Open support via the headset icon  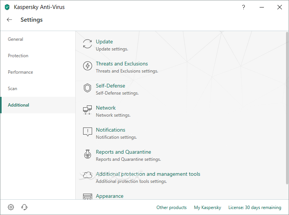24,207
